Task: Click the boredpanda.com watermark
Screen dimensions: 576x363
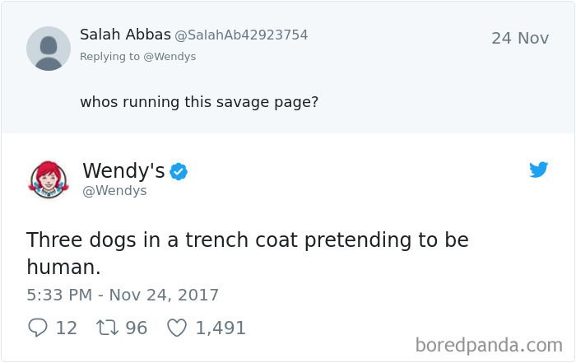Action: 489,344
